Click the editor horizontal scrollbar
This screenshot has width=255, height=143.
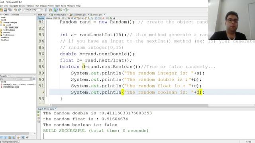pyautogui.click(x=130, y=105)
